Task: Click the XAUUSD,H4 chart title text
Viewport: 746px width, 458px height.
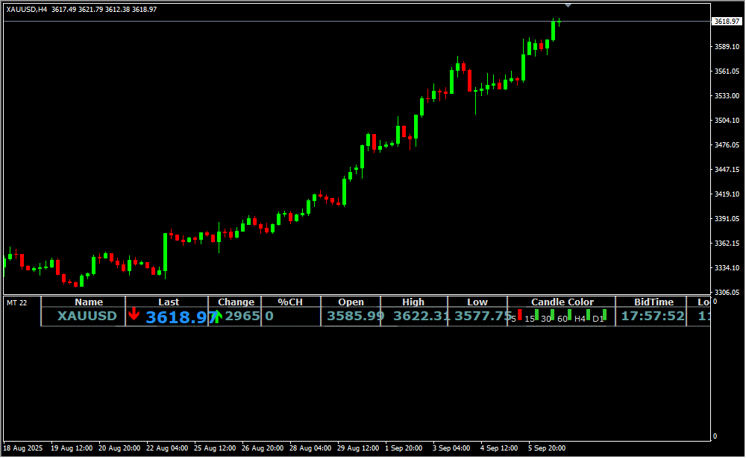Action: click(28, 9)
